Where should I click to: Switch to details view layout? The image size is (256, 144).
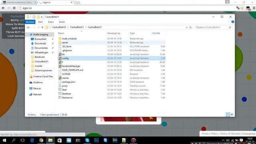coord(228,115)
